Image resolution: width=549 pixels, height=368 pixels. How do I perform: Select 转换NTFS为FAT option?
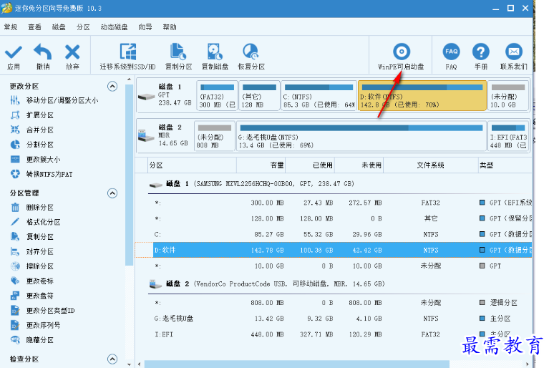(49, 174)
